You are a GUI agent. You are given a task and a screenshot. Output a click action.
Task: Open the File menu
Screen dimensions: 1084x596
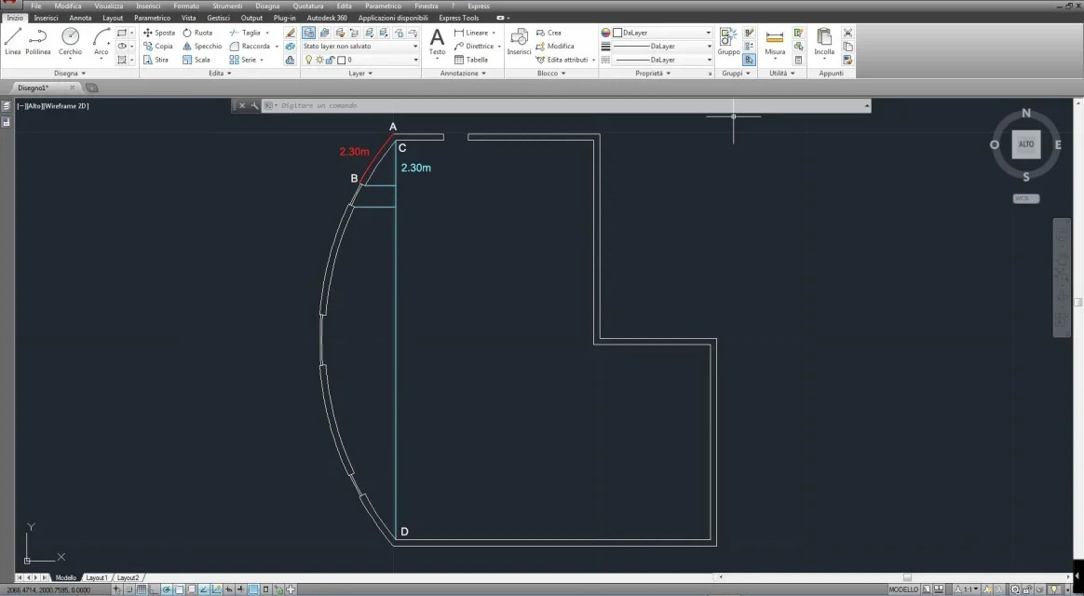(x=36, y=7)
